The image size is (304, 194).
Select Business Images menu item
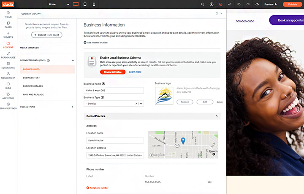tap(33, 86)
